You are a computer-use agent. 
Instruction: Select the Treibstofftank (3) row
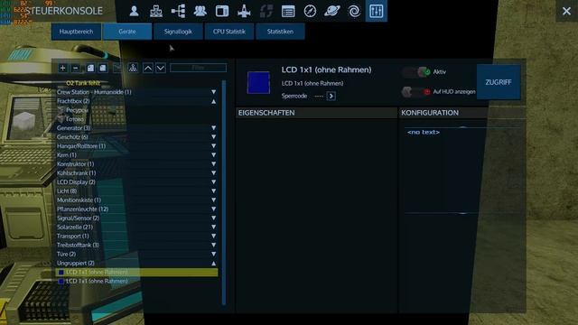tap(136, 245)
